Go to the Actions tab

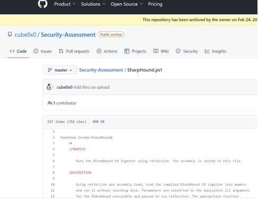[107, 51]
